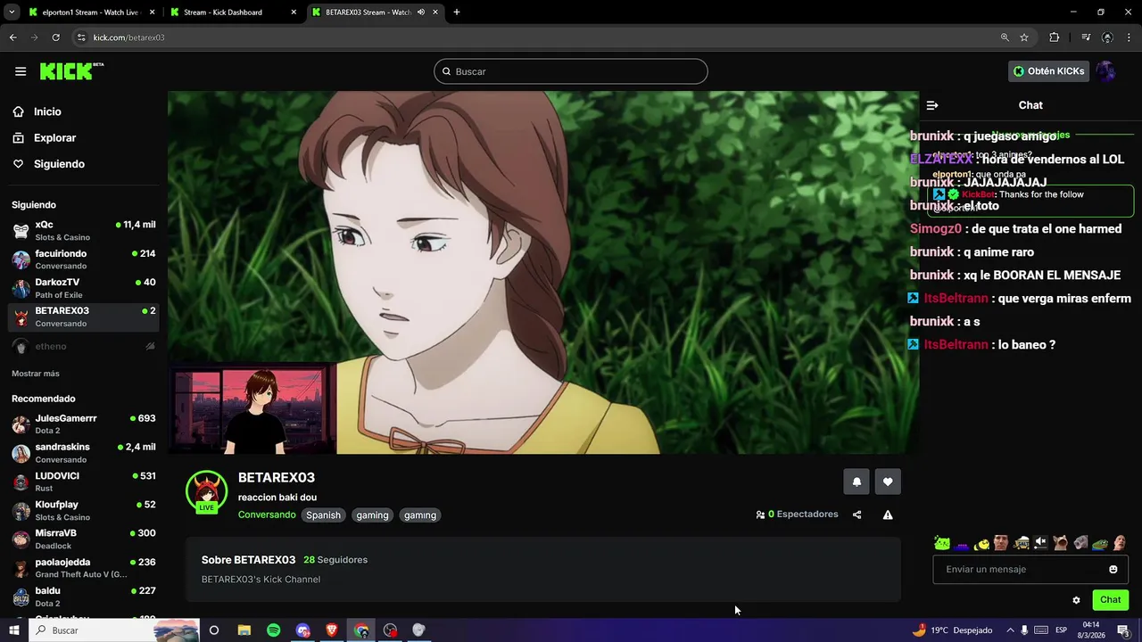Open baldu recommended channel
The width and height of the screenshot is (1142, 642).
[x=84, y=597]
